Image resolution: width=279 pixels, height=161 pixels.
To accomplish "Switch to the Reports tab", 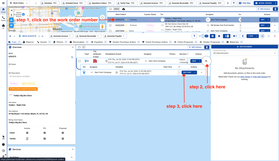I will pos(28,42).
